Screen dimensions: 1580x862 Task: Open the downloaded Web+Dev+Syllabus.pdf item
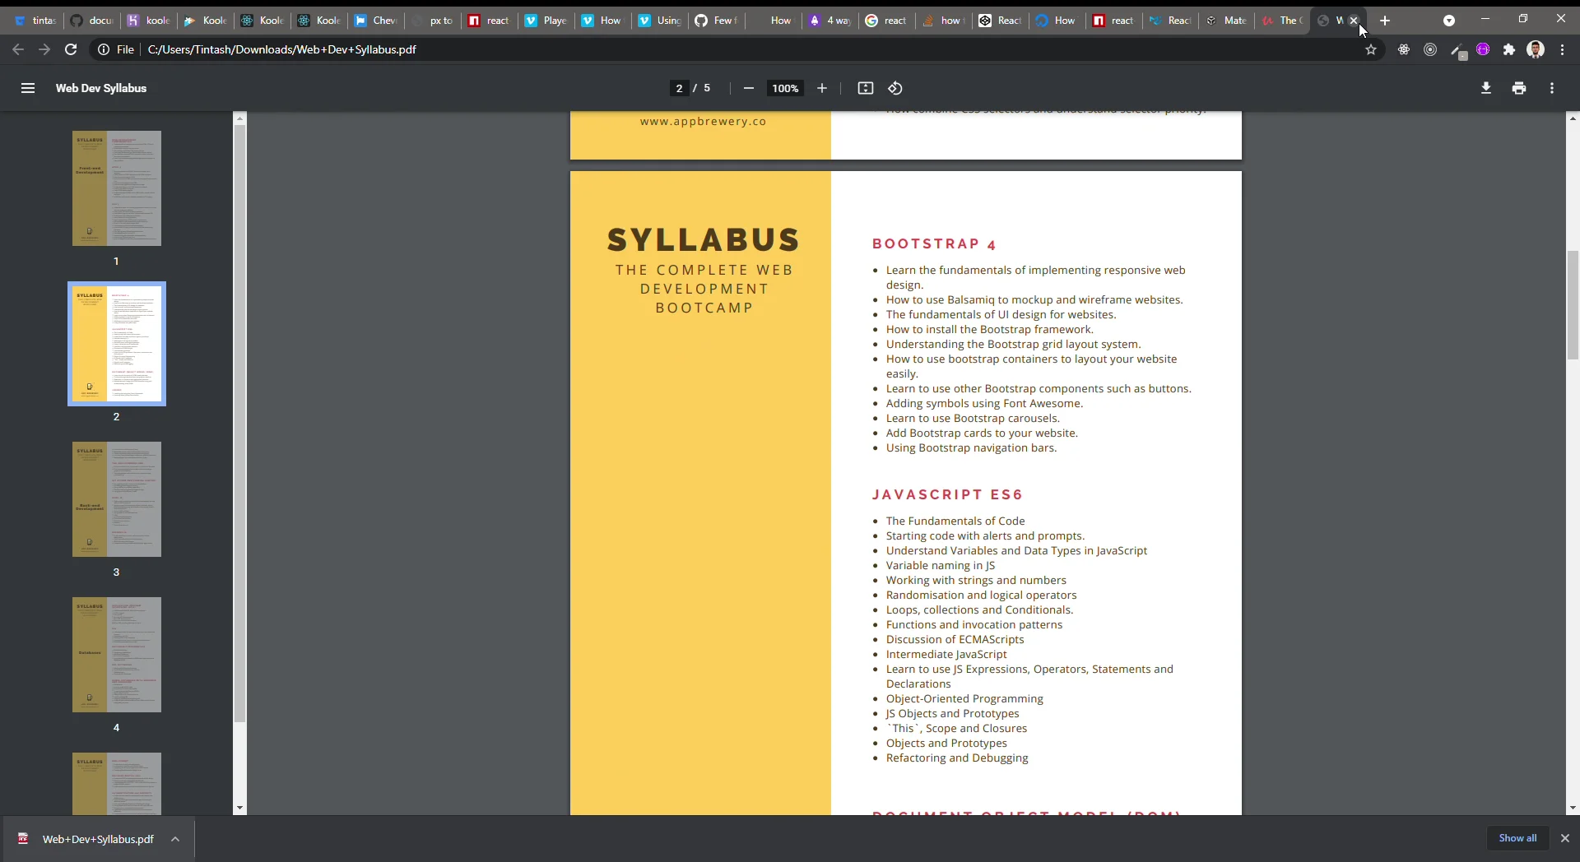click(x=98, y=839)
